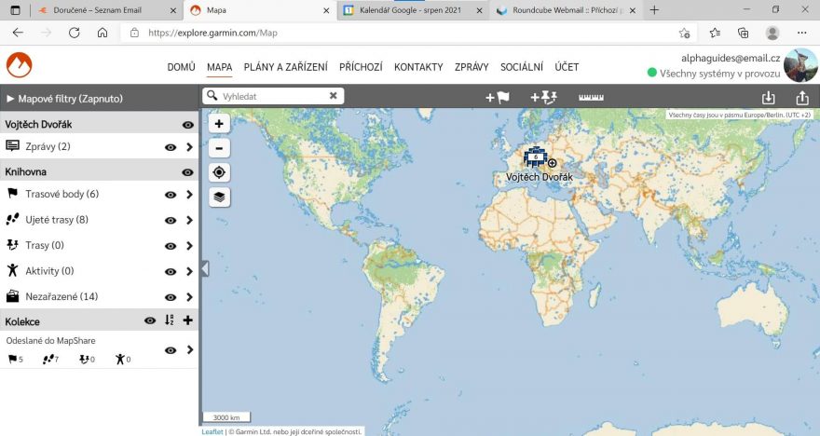This screenshot has height=436, width=820.
Task: Toggle visibility of Knihovna section
Action: tap(188, 172)
